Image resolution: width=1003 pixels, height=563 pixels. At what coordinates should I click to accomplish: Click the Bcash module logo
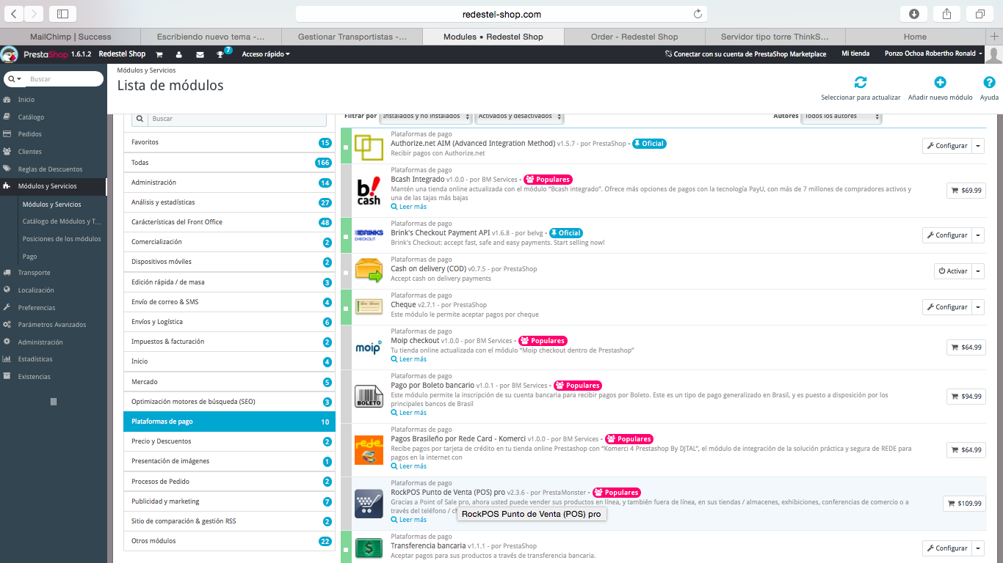point(369,191)
